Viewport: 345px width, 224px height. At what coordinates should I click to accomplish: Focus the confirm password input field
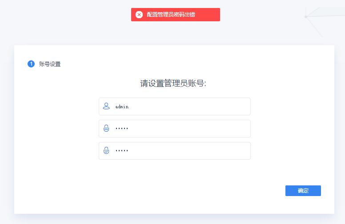tap(178, 151)
